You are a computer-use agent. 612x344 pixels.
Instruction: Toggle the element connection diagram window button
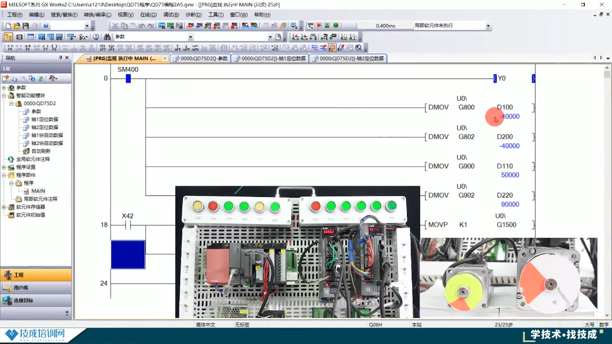[19, 37]
